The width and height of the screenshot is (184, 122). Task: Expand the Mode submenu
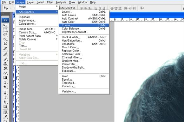tap(37, 7)
